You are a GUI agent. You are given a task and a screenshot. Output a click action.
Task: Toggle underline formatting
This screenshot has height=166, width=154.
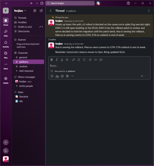pyautogui.click(x=62, y=60)
